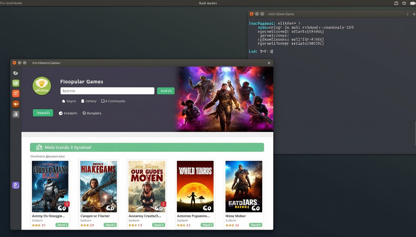The height and width of the screenshot is (237, 416).
Task: Open the dark orange sidebar icon
Action: click(x=16, y=104)
